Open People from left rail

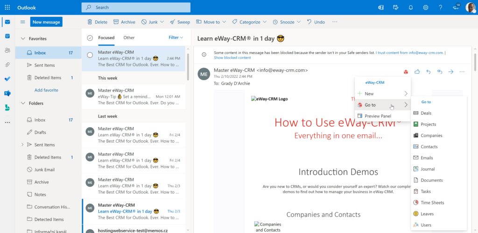(x=7, y=50)
